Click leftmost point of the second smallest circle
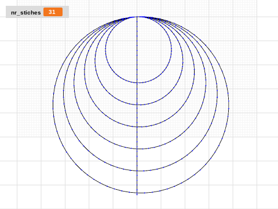Viewport: 278px width, 209px height. 95,61
